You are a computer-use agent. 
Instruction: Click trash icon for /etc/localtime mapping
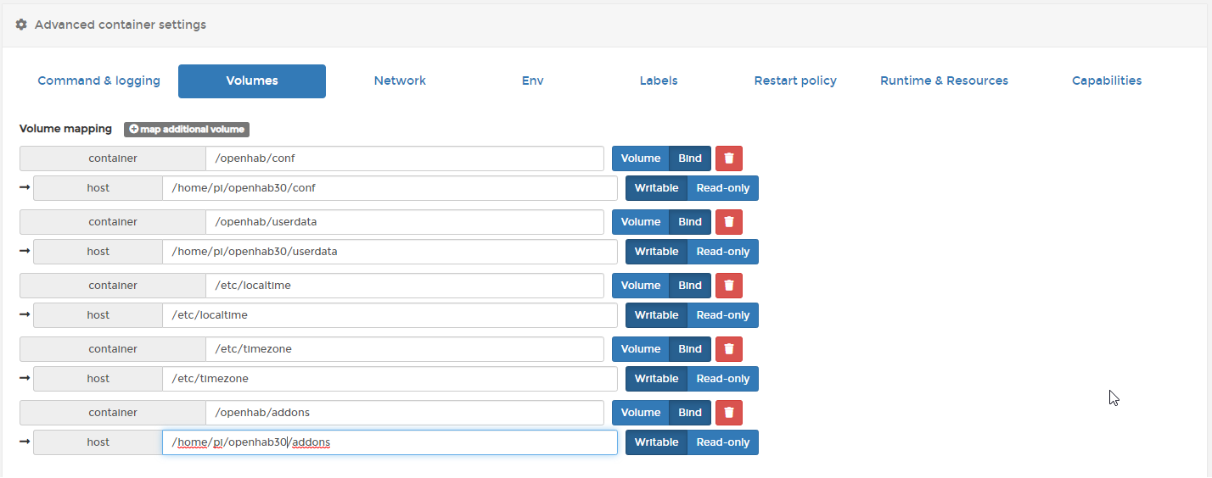tap(728, 286)
